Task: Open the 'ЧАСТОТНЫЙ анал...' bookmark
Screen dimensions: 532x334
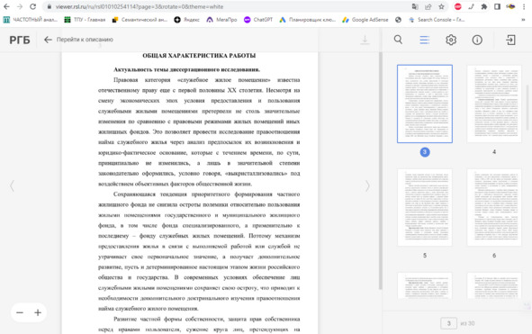Action: (31, 20)
